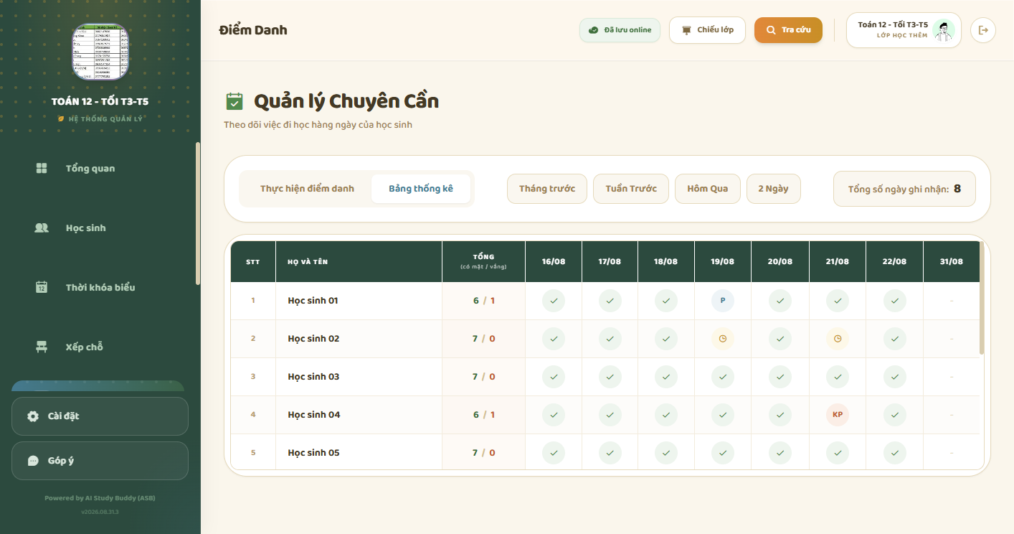The height and width of the screenshot is (534, 1014).
Task: Click Học sinh 05 check mark on 21/08
Action: click(x=837, y=453)
